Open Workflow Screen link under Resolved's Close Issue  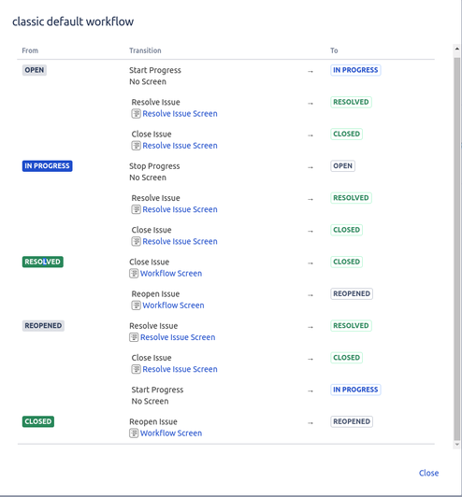coord(171,273)
